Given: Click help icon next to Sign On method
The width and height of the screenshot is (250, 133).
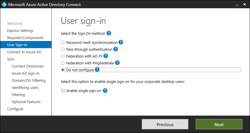Looking at the screenshot, I should click(x=109, y=33).
